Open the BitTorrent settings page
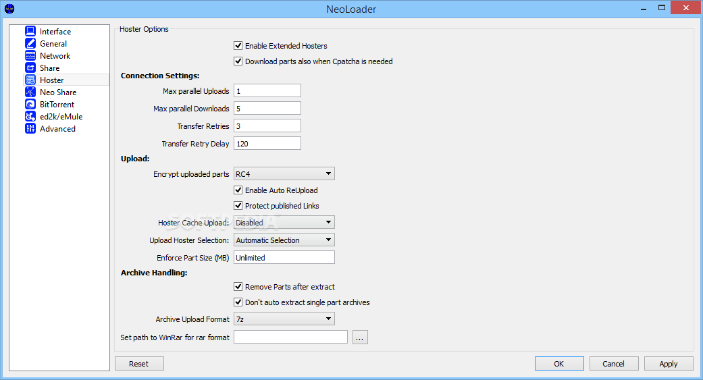Image resolution: width=703 pixels, height=380 pixels. pos(57,105)
